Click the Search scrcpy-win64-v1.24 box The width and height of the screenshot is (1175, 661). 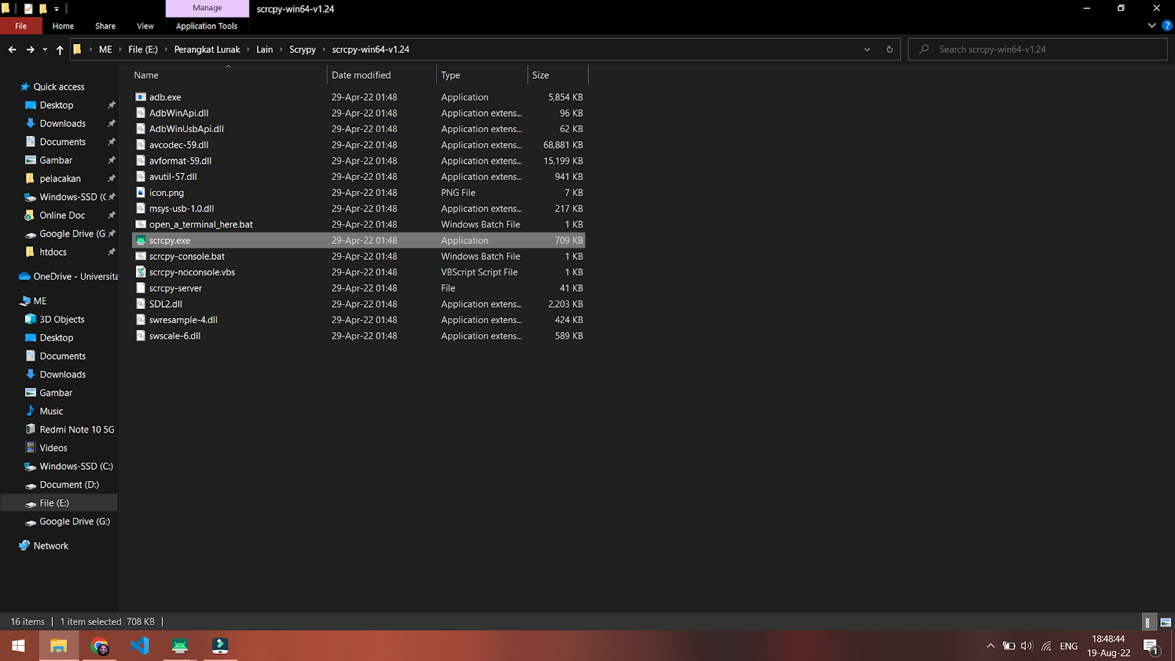point(1038,49)
